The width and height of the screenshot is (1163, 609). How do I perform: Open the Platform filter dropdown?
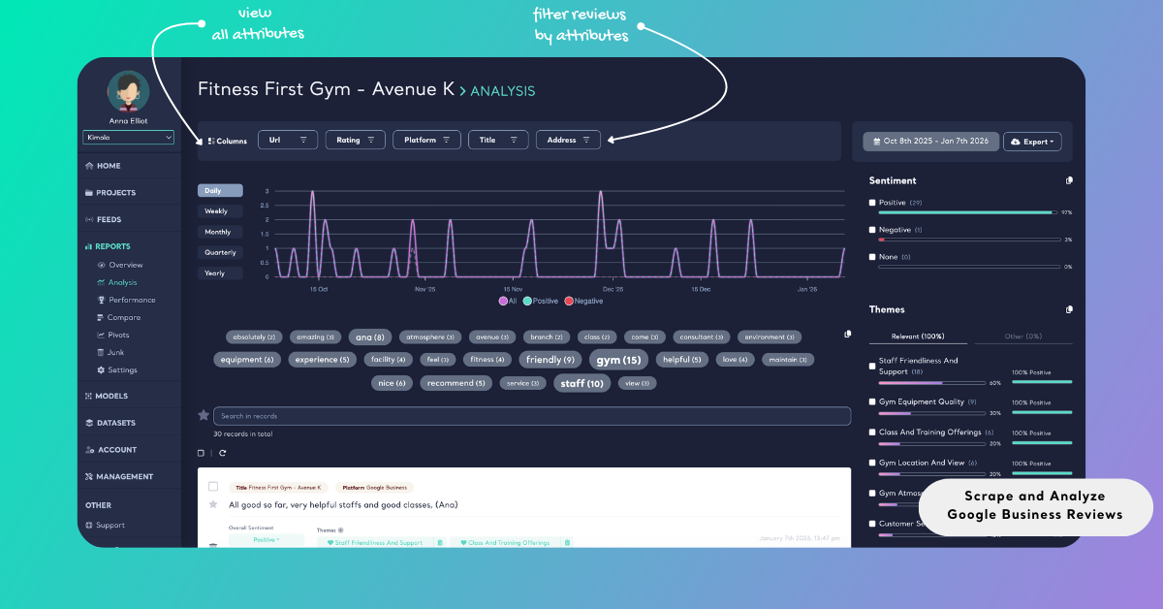[426, 140]
